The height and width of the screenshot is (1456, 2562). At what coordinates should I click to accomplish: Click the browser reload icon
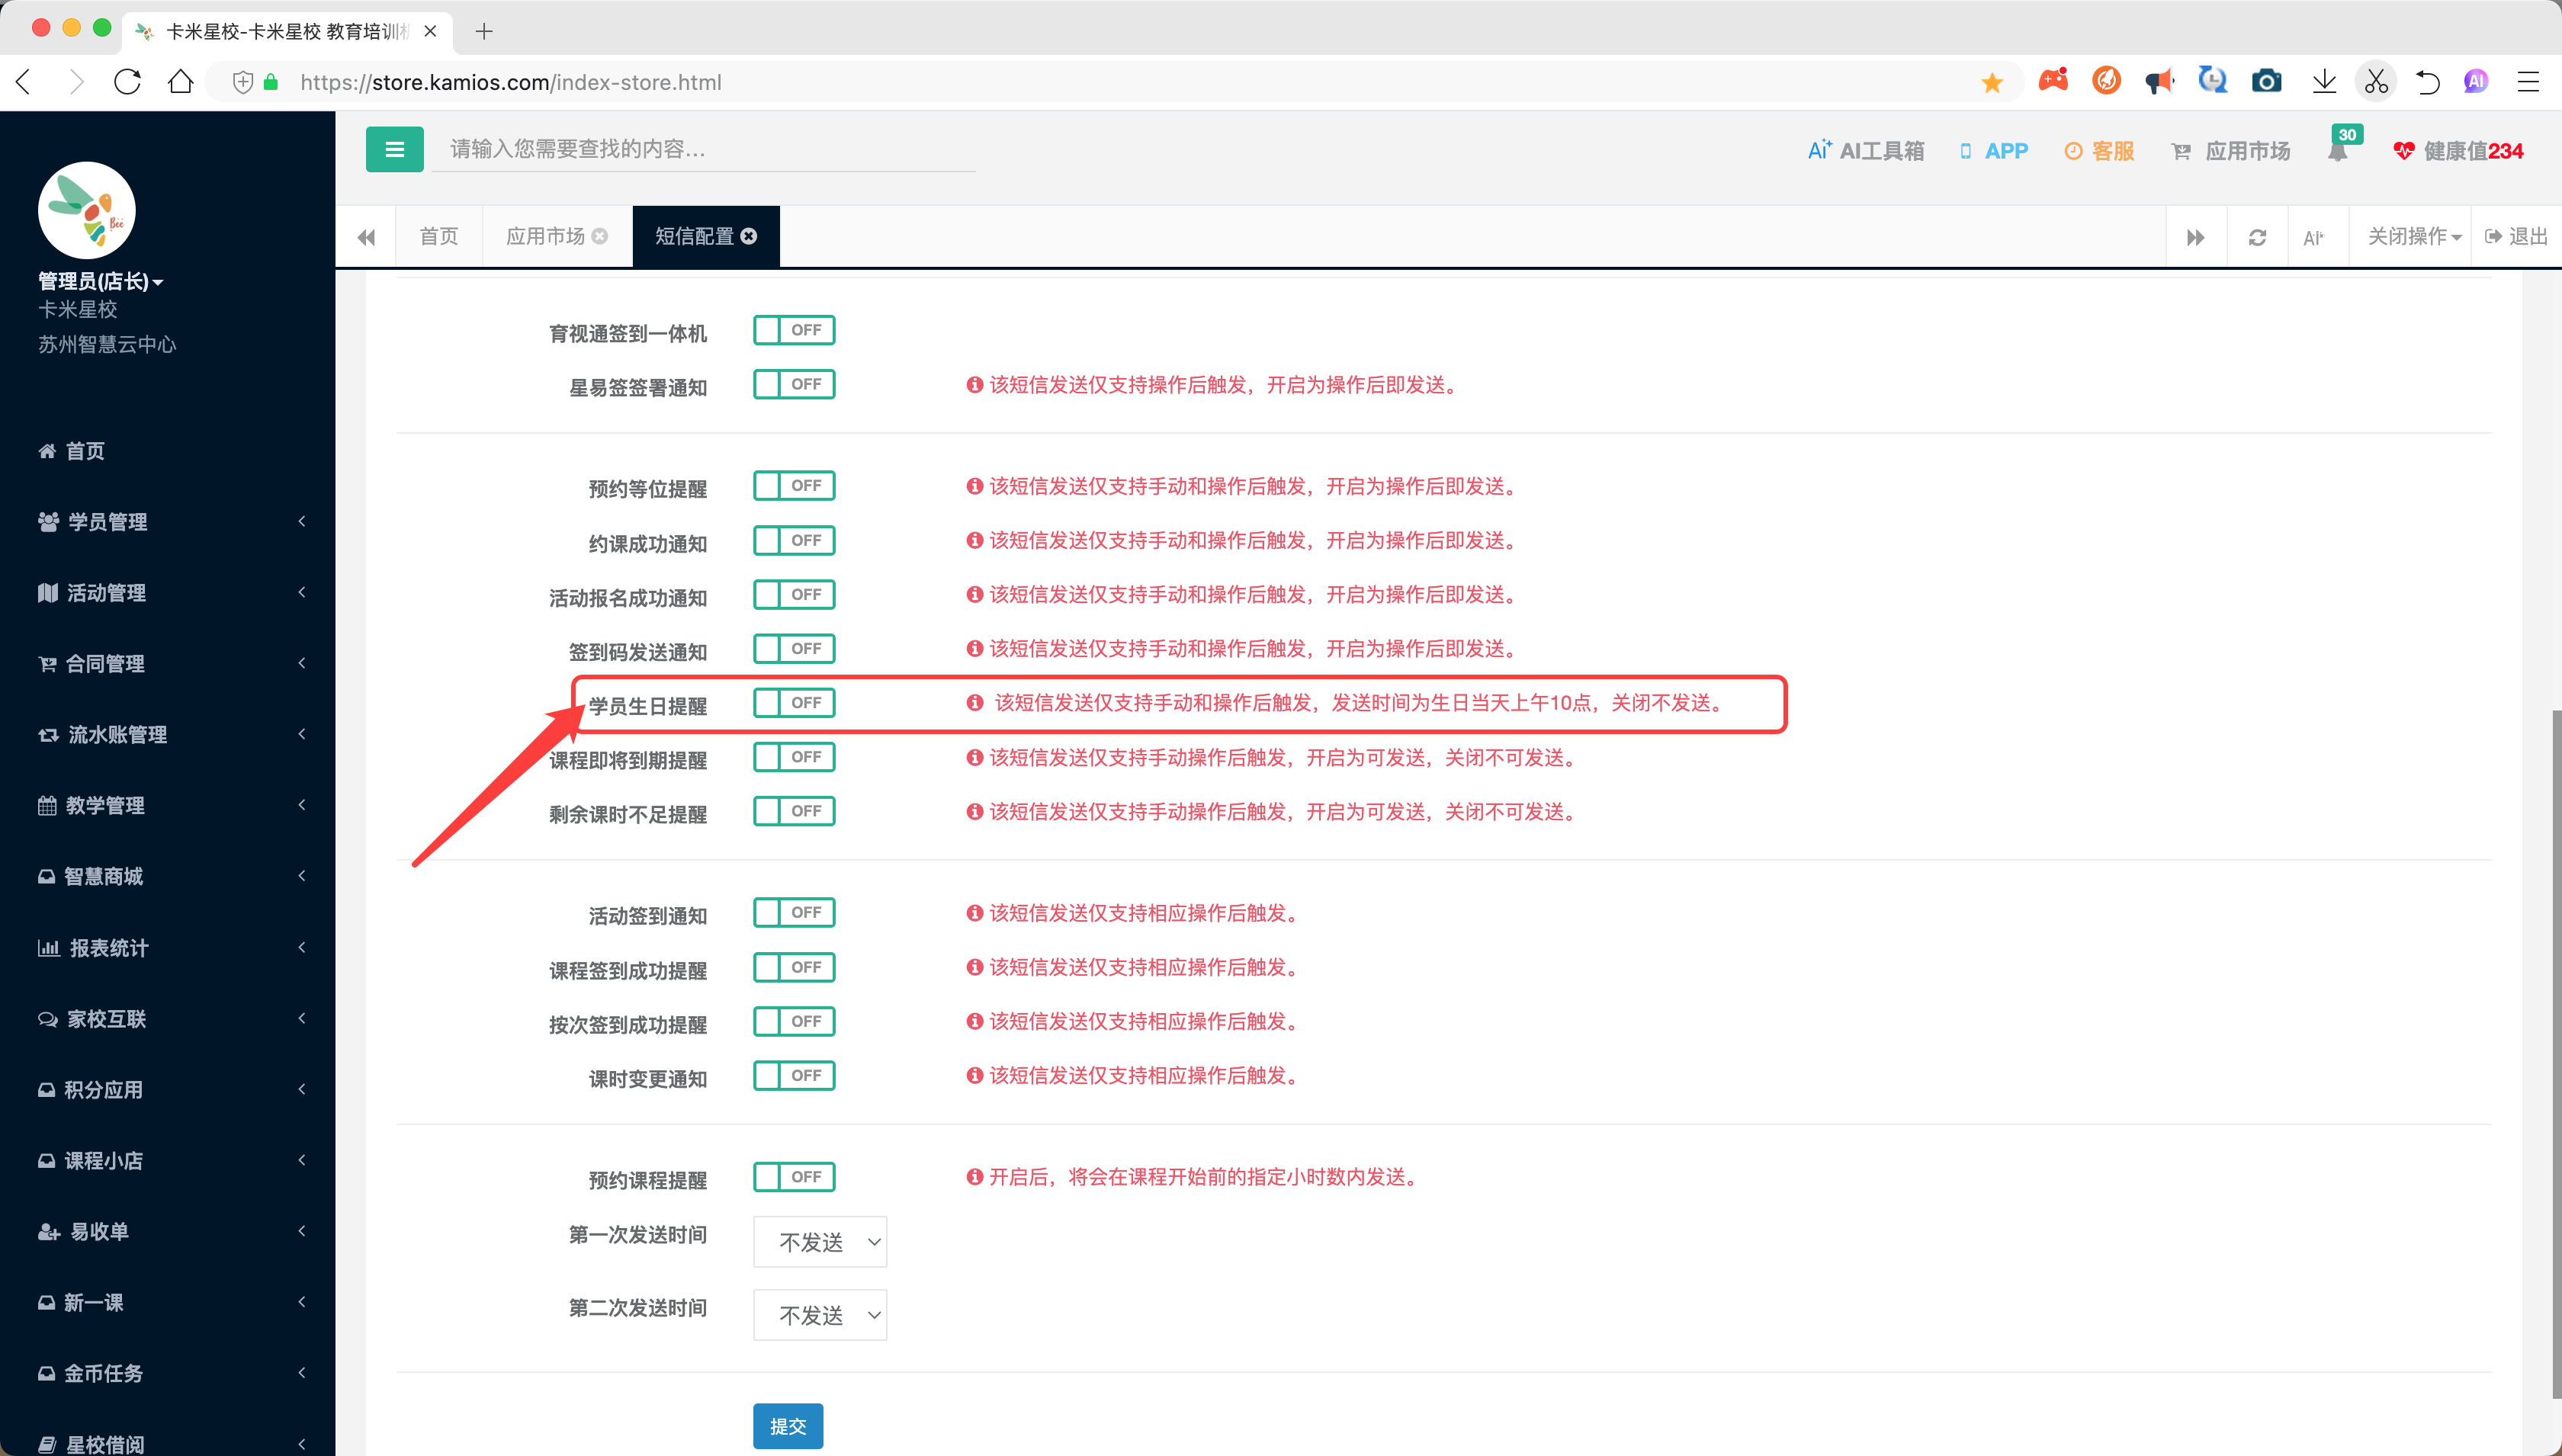coord(127,82)
